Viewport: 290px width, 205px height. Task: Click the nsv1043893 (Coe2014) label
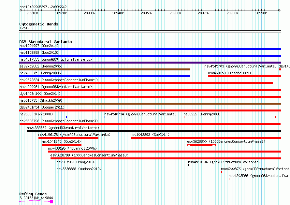coord(150,135)
